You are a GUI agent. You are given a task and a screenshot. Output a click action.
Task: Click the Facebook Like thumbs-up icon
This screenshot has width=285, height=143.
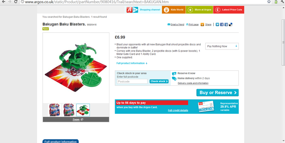pyautogui.click(x=226, y=25)
